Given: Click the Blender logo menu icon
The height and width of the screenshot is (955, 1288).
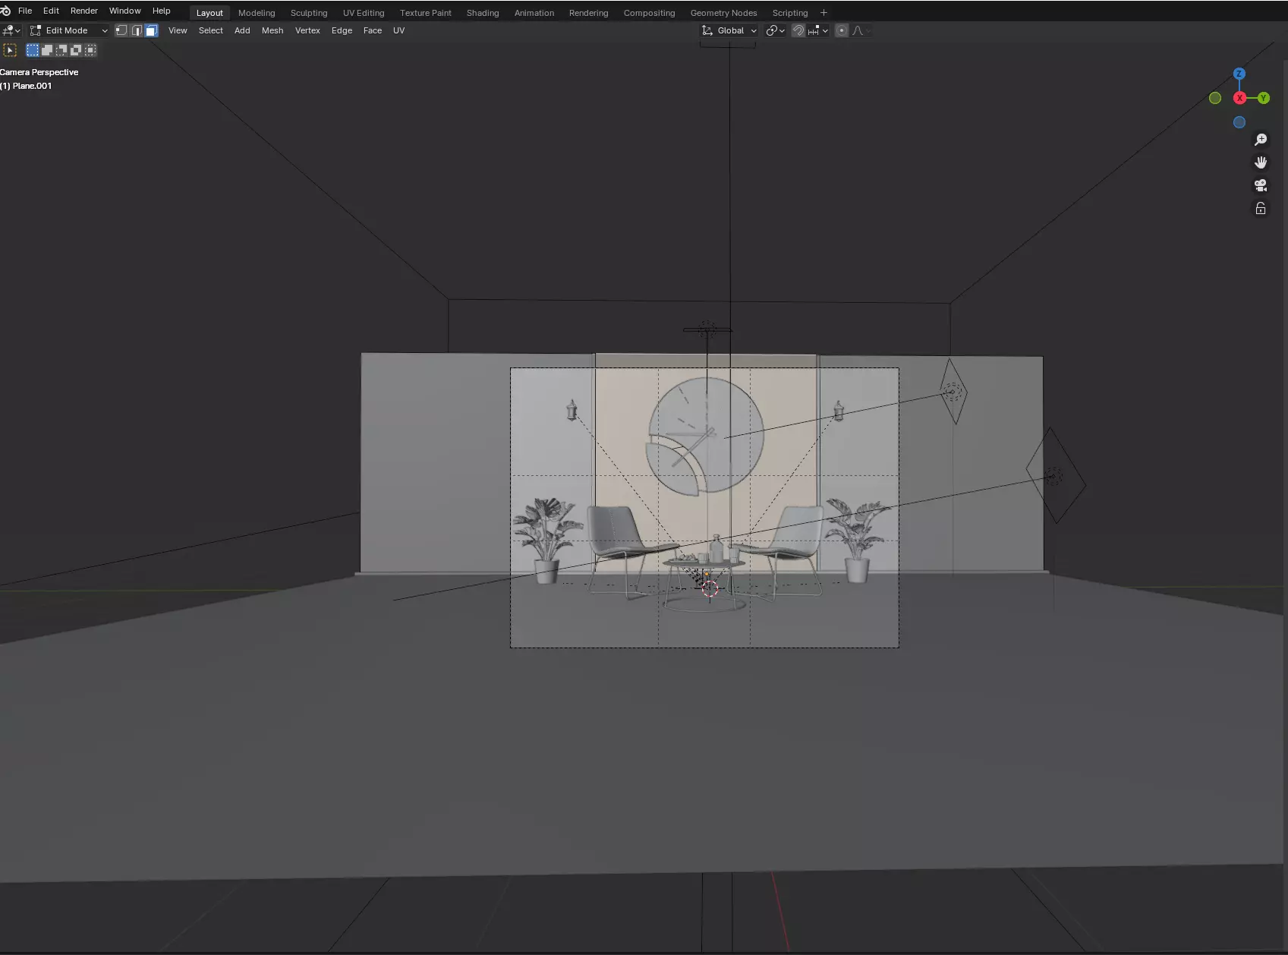Looking at the screenshot, I should (x=5, y=11).
